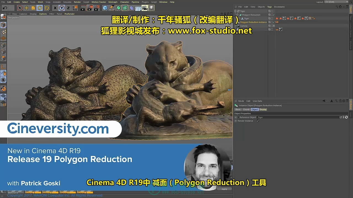Open viewport Options menu
The height and width of the screenshot is (198, 353).
pyautogui.click(x=43, y=14)
